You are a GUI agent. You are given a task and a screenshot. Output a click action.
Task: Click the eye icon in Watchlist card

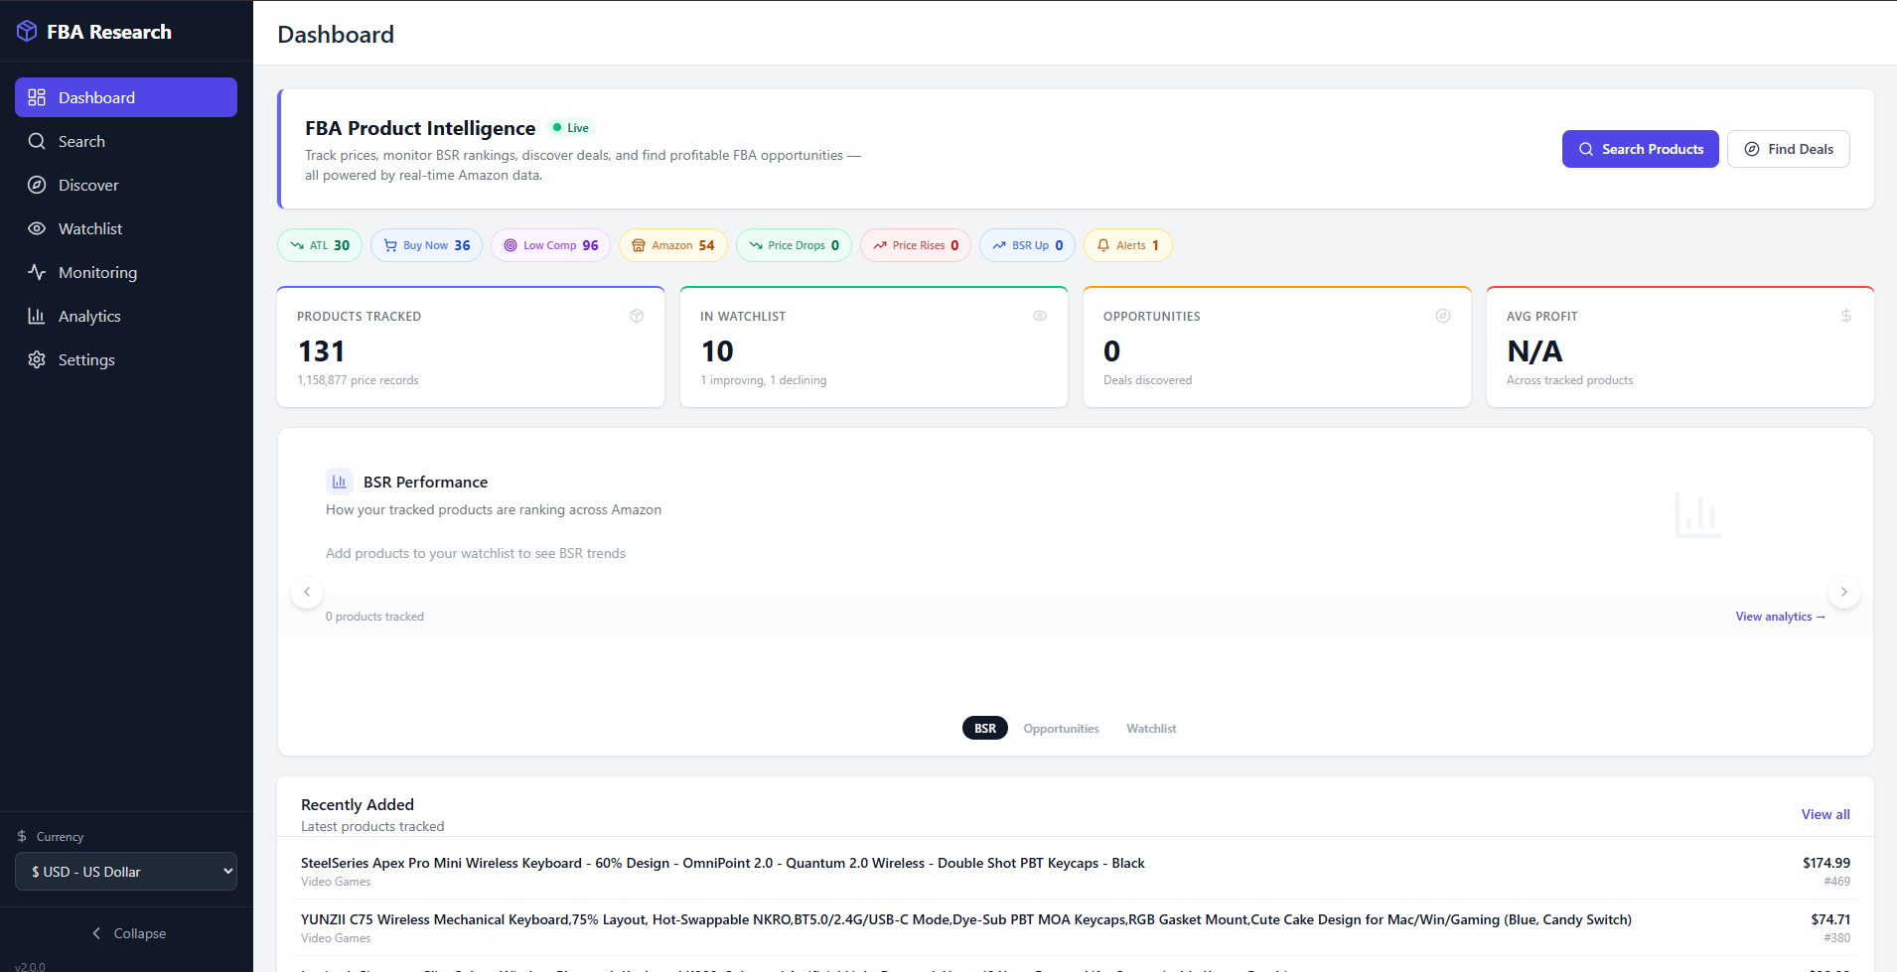pos(1040,316)
